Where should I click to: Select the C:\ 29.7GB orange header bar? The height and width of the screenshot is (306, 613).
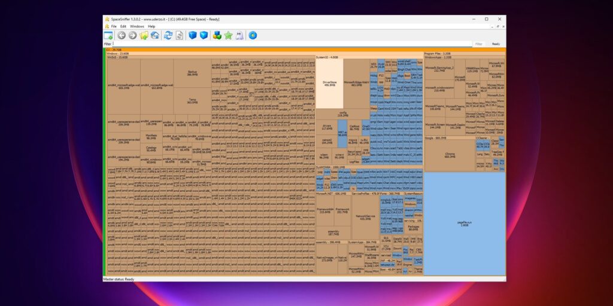tap(306, 50)
